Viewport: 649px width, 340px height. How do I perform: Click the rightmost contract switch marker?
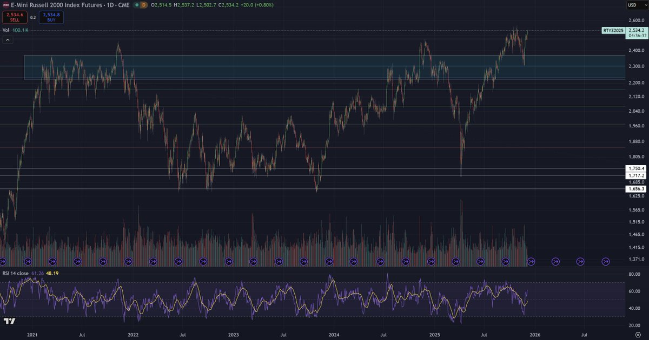606,261
